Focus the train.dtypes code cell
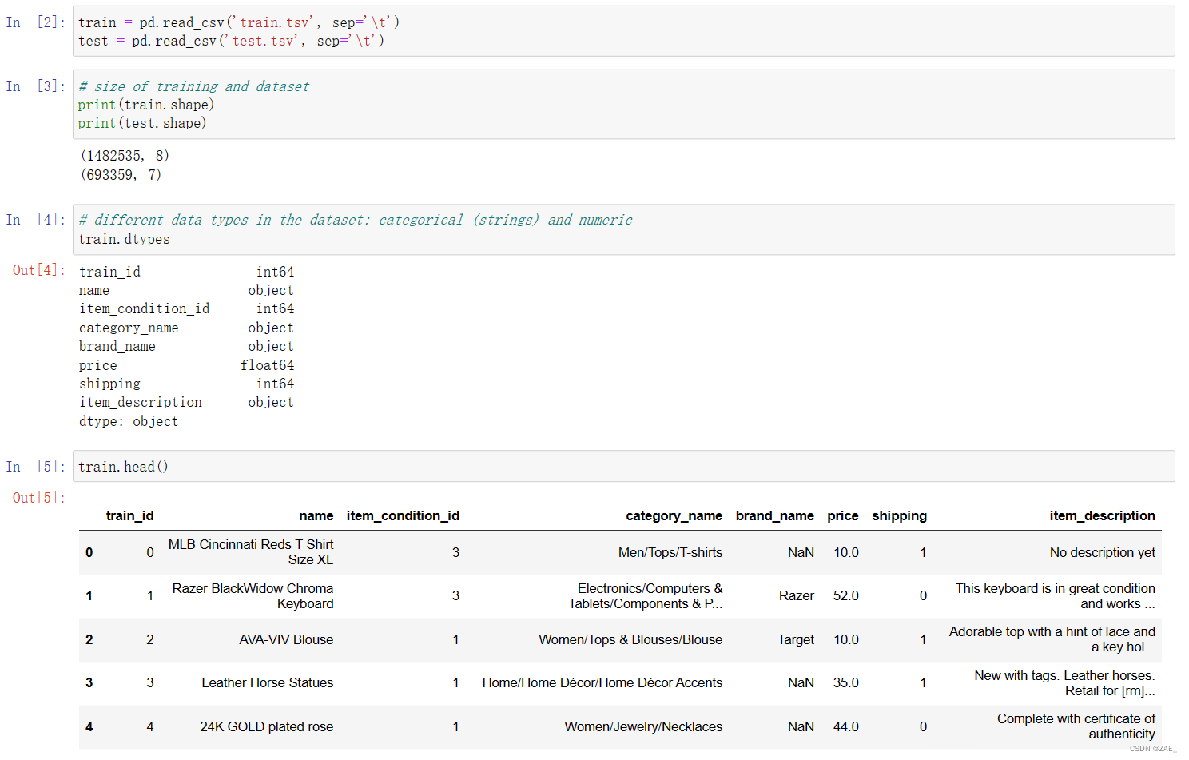The height and width of the screenshot is (760, 1189). pyautogui.click(x=623, y=229)
